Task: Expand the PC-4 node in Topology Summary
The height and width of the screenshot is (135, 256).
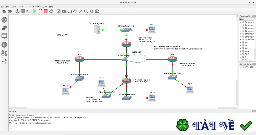Action: click(241, 51)
